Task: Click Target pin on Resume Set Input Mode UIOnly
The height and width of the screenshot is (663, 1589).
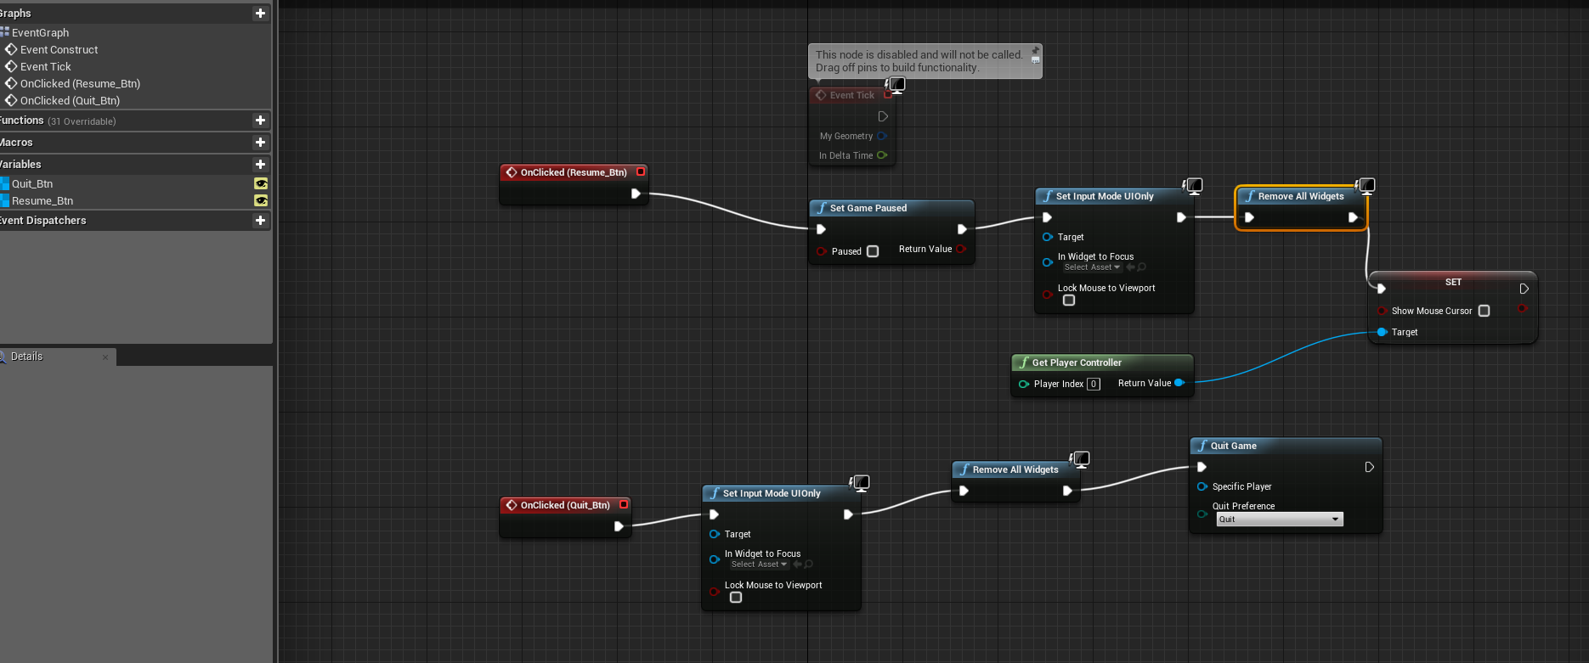Action: 1048,237
